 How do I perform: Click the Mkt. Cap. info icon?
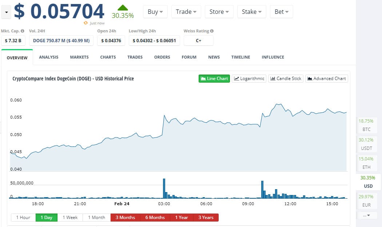23,31
